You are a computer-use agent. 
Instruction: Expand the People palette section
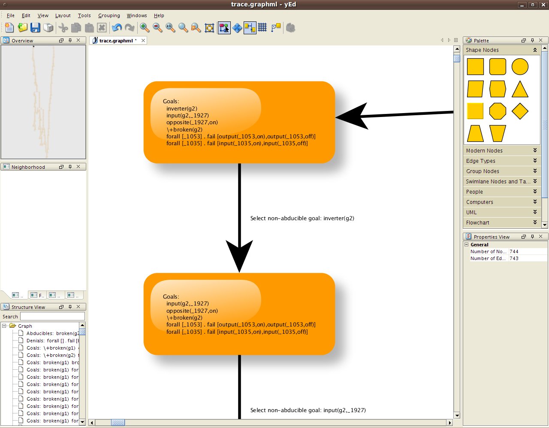point(535,192)
